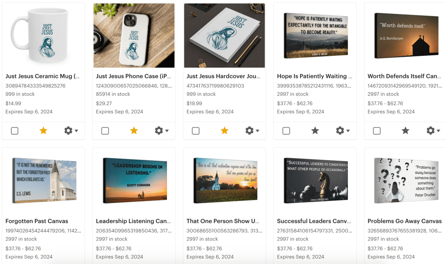Select the Just Jesus Ceramic Mug checkbox
This screenshot has width=446, height=264.
point(15,131)
